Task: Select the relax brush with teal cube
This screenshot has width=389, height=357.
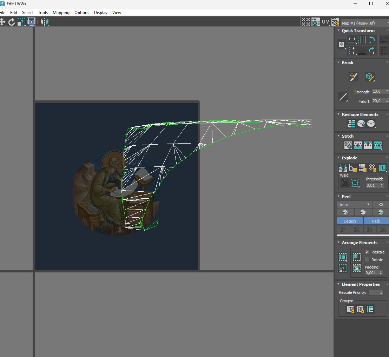Action: [370, 77]
